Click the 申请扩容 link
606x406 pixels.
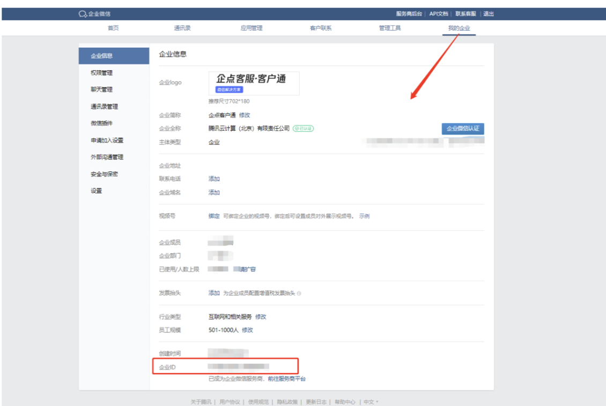click(x=245, y=269)
